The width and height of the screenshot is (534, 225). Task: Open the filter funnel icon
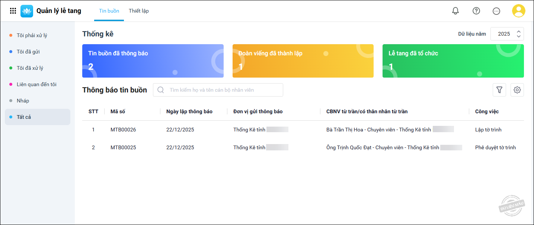coord(499,90)
